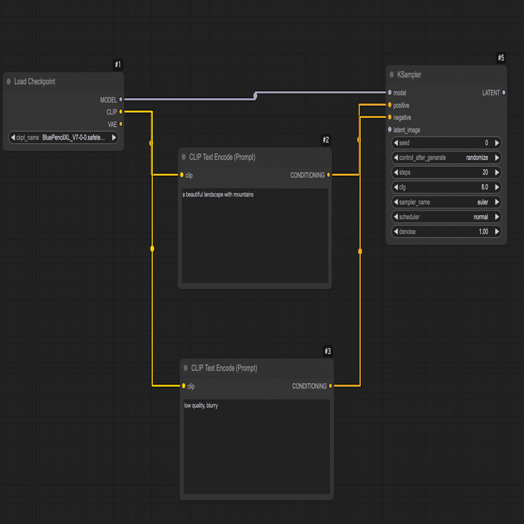This screenshot has height=524, width=524.
Task: Click the CLIP output socket on Load Checkpoint
Action: pyautogui.click(x=121, y=112)
